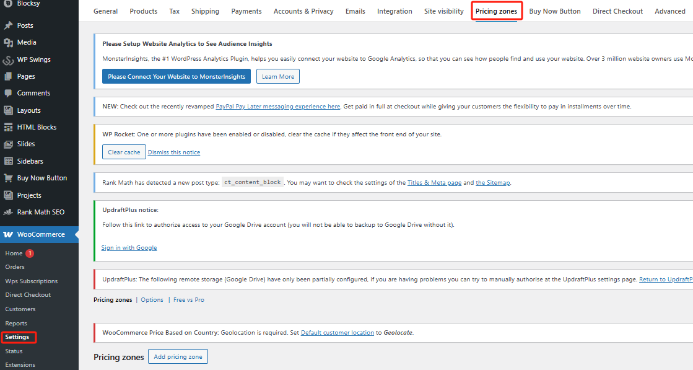Open the Payments settings tab
The image size is (693, 370).
click(246, 11)
